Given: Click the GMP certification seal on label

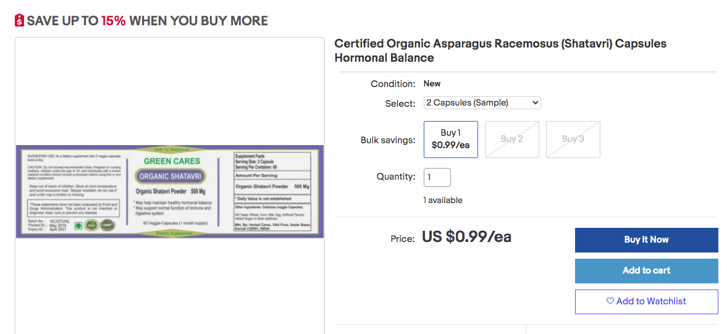Looking at the screenshot, I should click(x=108, y=225).
